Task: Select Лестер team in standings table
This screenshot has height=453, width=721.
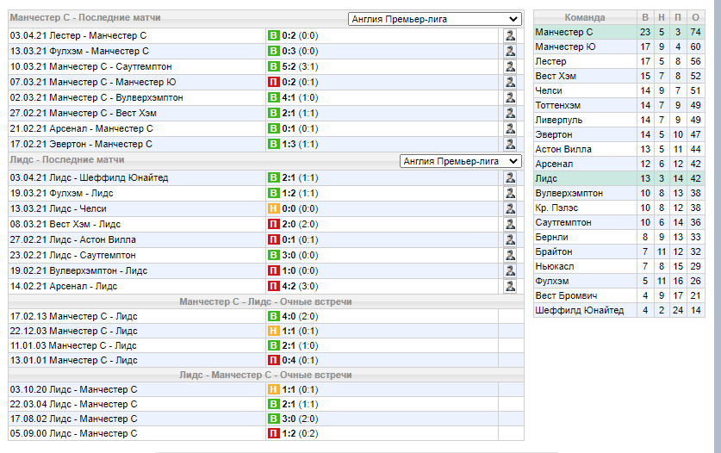Action: 550,62
